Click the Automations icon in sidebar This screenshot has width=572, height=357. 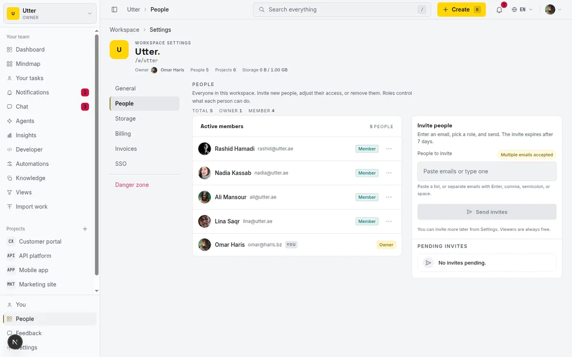pos(10,164)
